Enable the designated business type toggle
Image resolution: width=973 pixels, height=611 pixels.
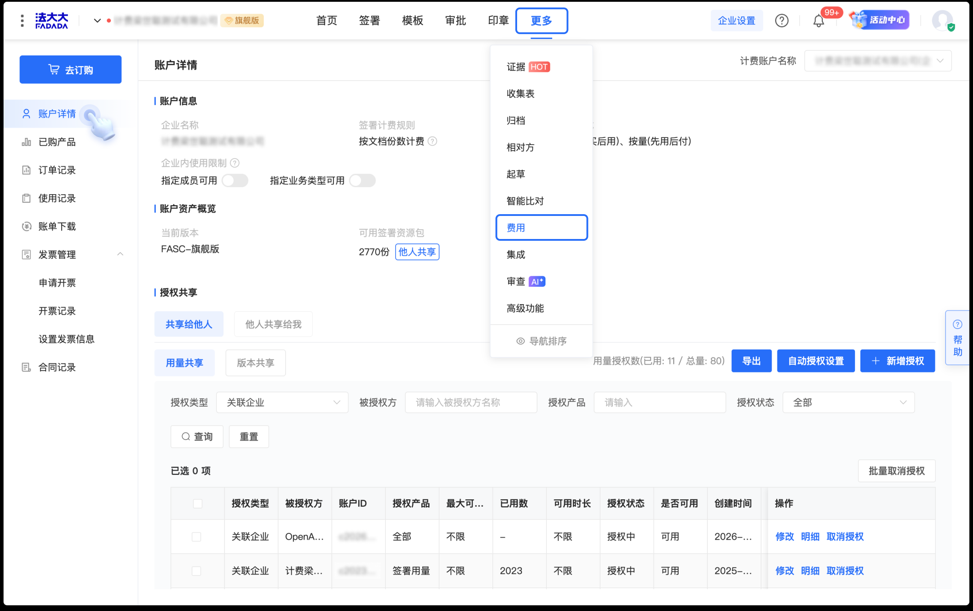pyautogui.click(x=362, y=180)
